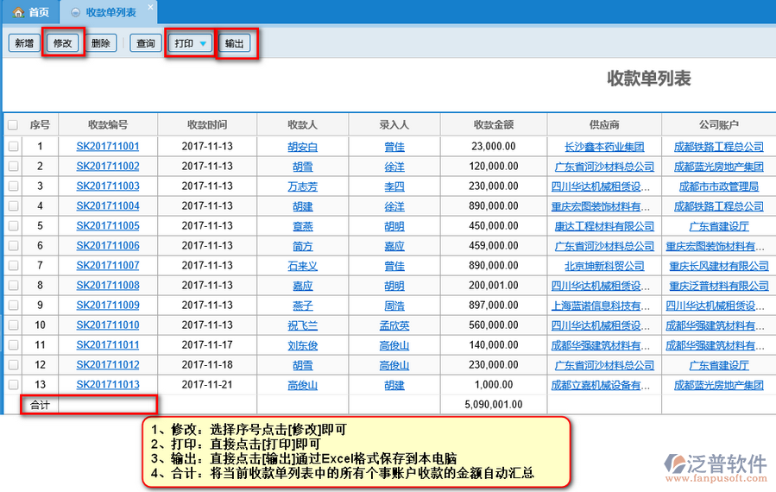Open supplier 长沙鑫本药业集团 link
776x492 pixels.
(603, 147)
